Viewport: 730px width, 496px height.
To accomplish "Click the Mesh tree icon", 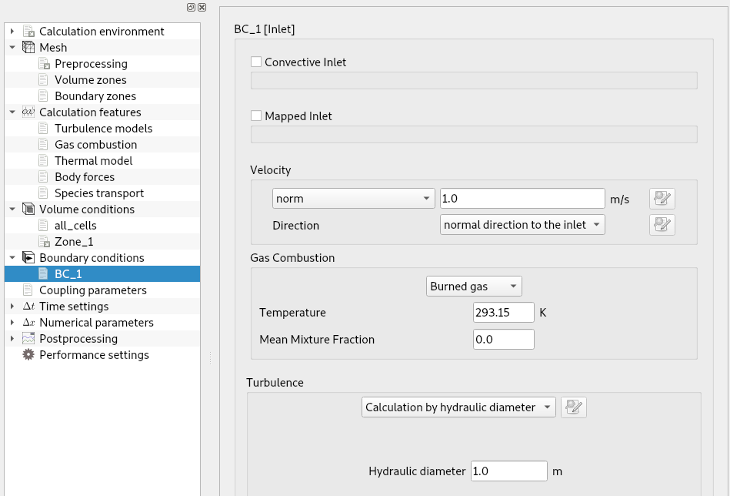I will pos(28,48).
